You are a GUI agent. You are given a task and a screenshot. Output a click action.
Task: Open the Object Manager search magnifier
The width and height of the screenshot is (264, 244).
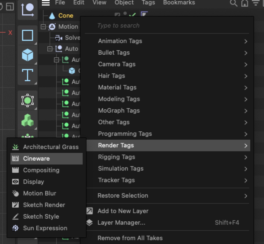[x=233, y=3]
